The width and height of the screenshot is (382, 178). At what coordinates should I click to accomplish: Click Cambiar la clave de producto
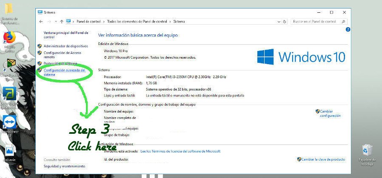(x=323, y=159)
